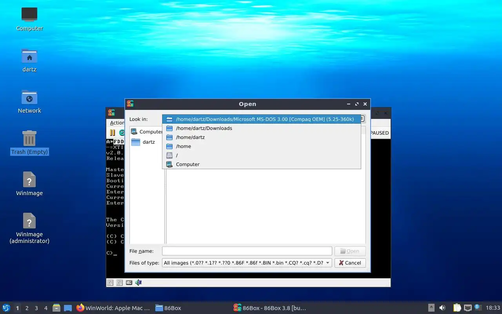Click the hard disk status icon in 86Box
This screenshot has width=502, height=314.
point(129,282)
